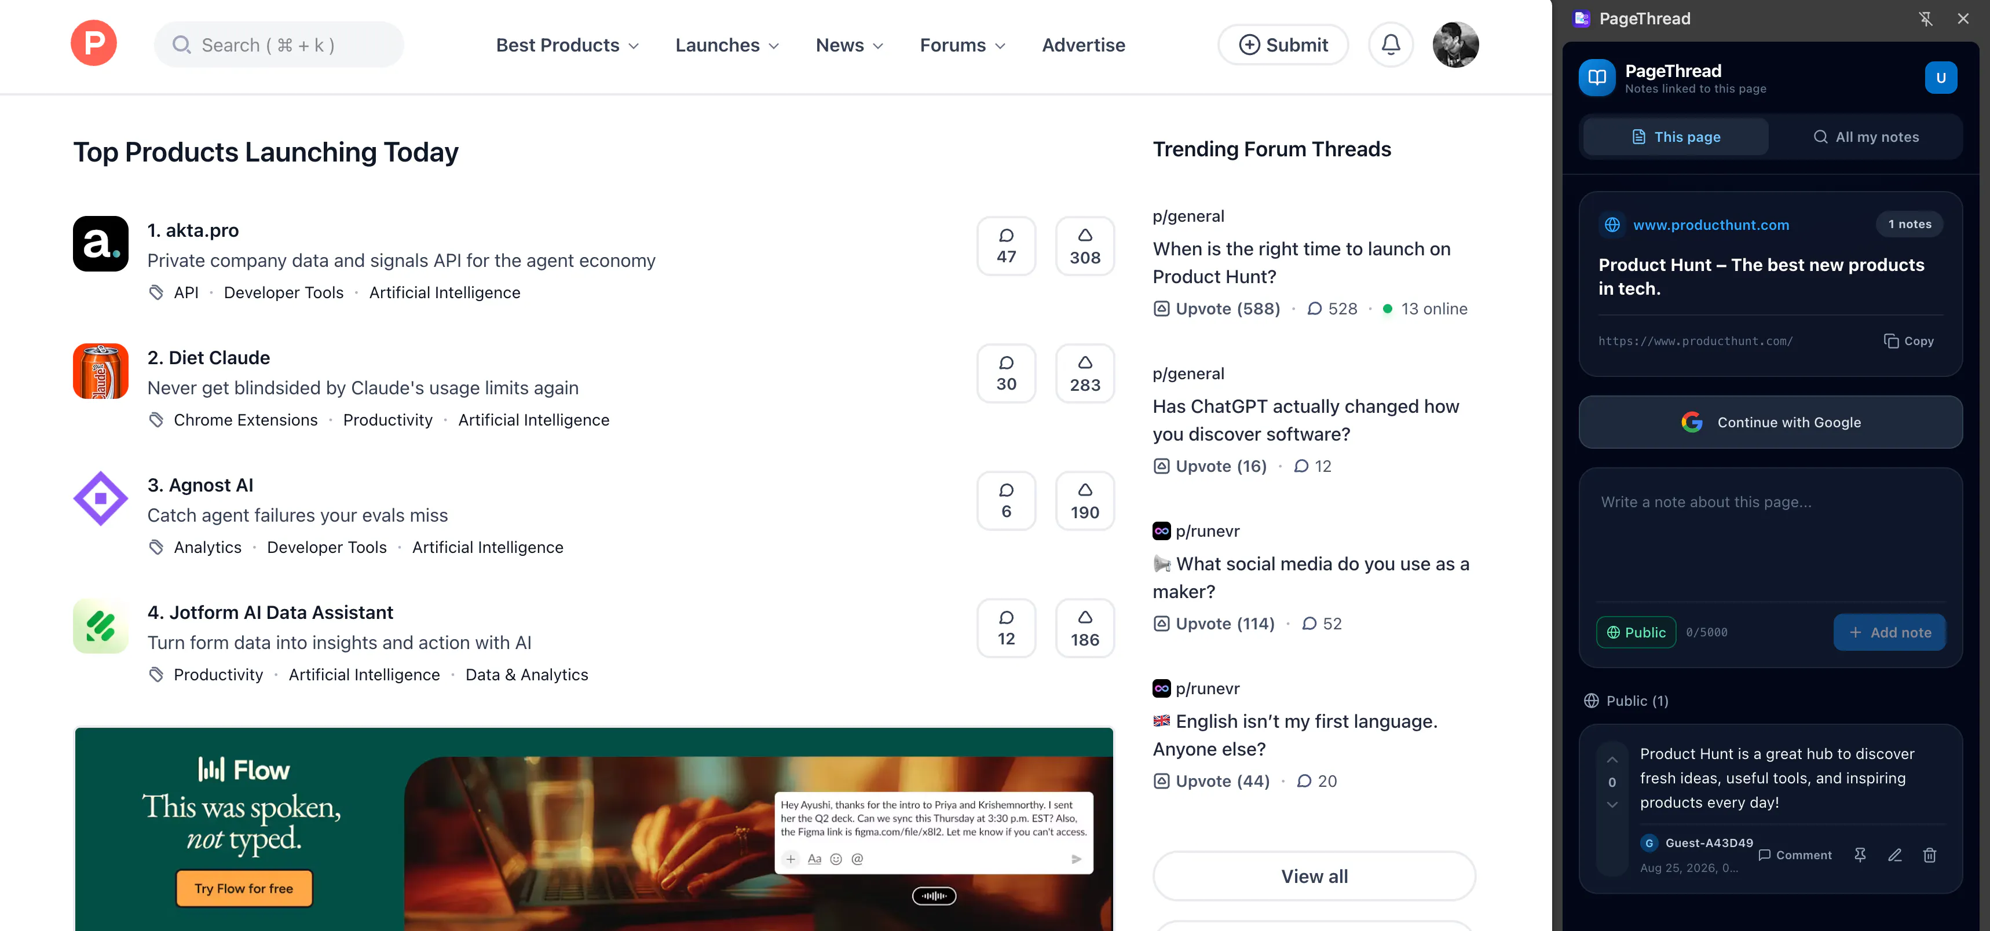Open comments for Diet Claude (30)

click(x=1006, y=373)
